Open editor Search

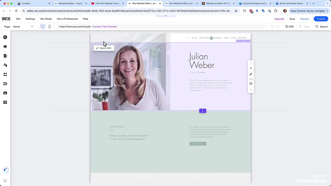[x=321, y=27]
